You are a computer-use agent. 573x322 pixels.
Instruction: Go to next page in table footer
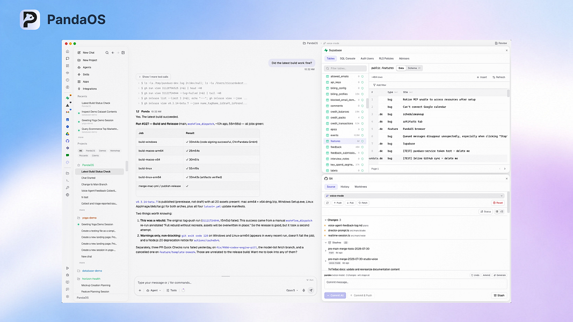point(505,169)
